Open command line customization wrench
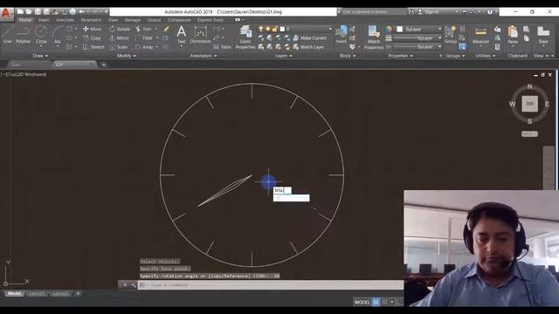 (134, 285)
